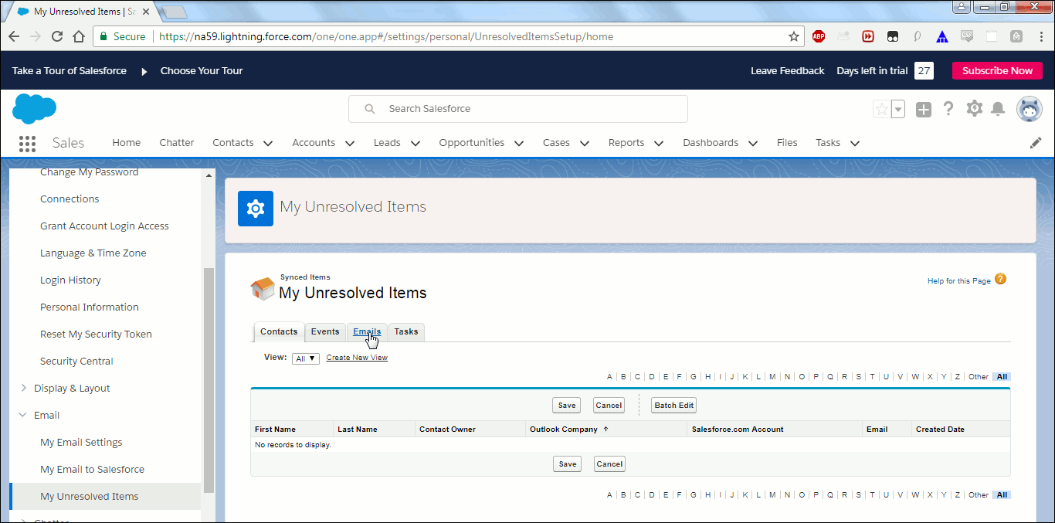Switch to the Tasks tab in Unresolved Items
The height and width of the screenshot is (523, 1055).
point(406,331)
